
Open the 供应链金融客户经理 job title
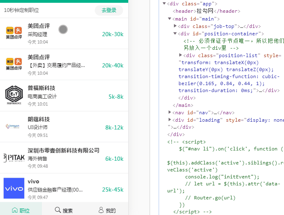click(x=55, y=190)
